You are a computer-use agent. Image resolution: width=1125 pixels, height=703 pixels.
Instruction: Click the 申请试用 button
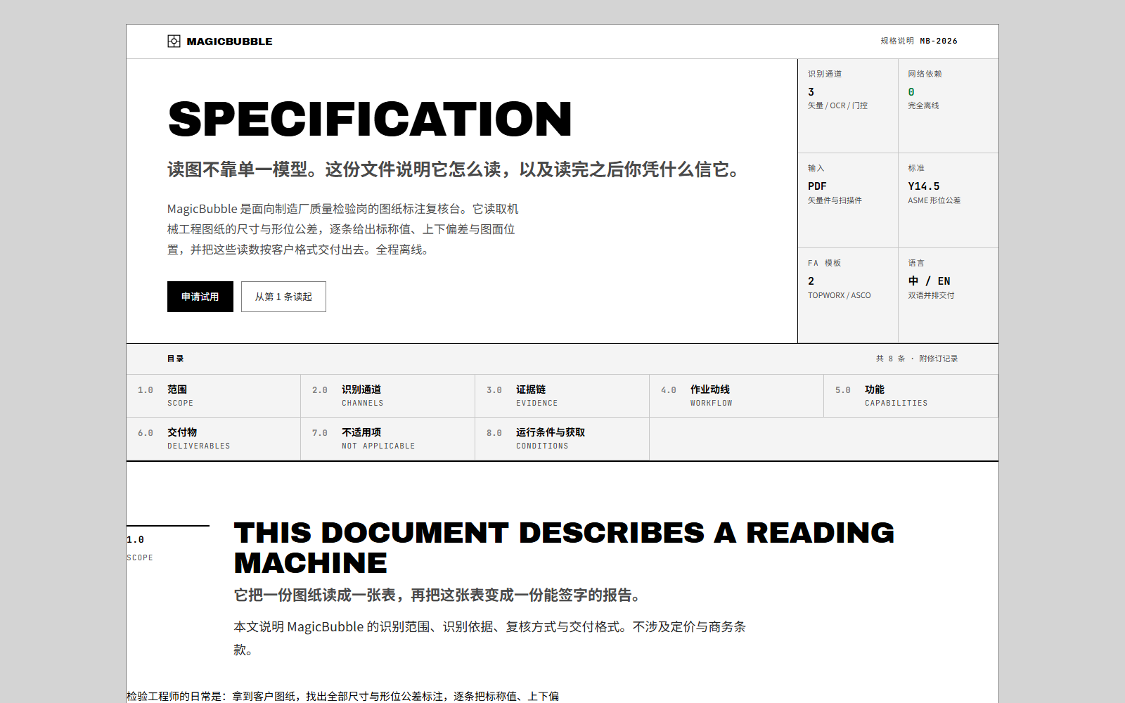[200, 297]
